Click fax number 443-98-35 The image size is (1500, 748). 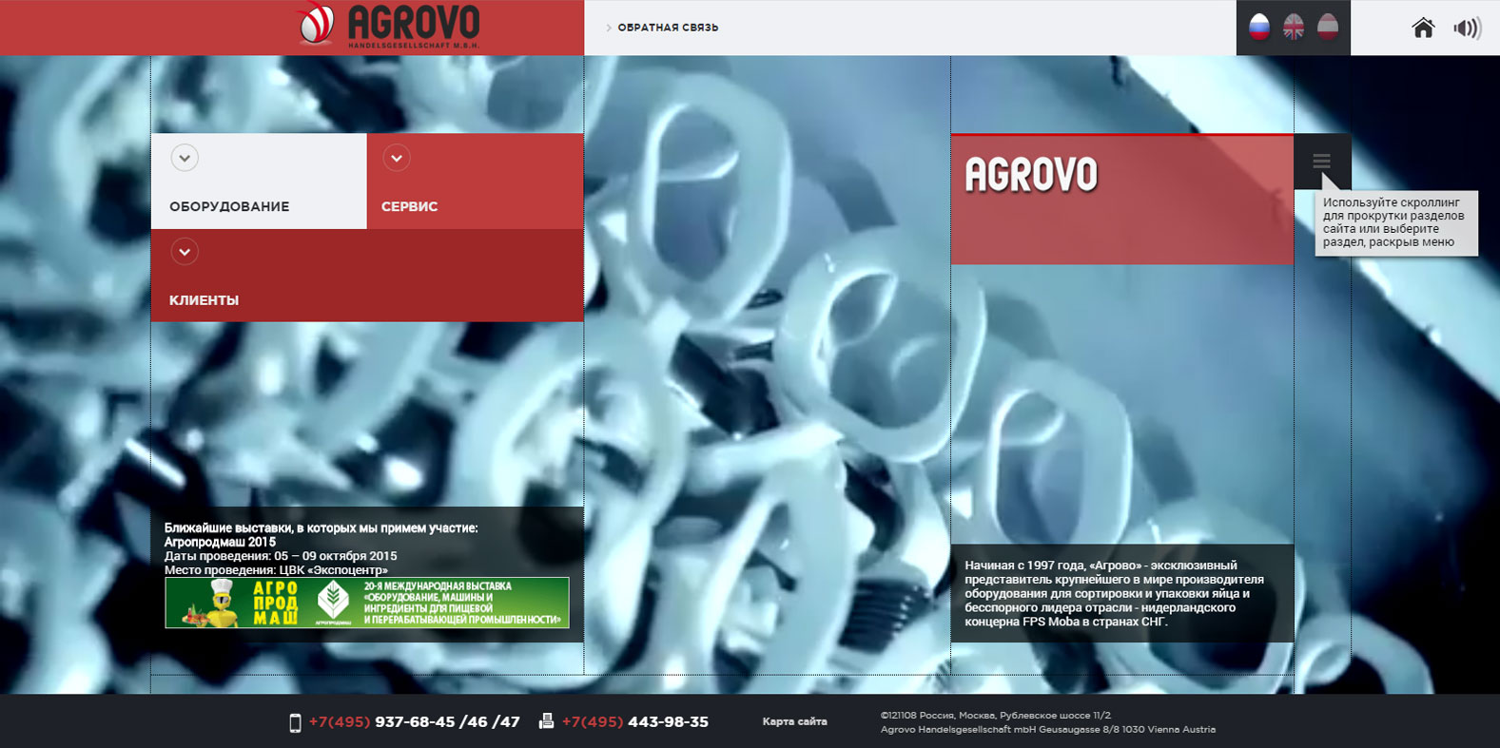click(634, 722)
